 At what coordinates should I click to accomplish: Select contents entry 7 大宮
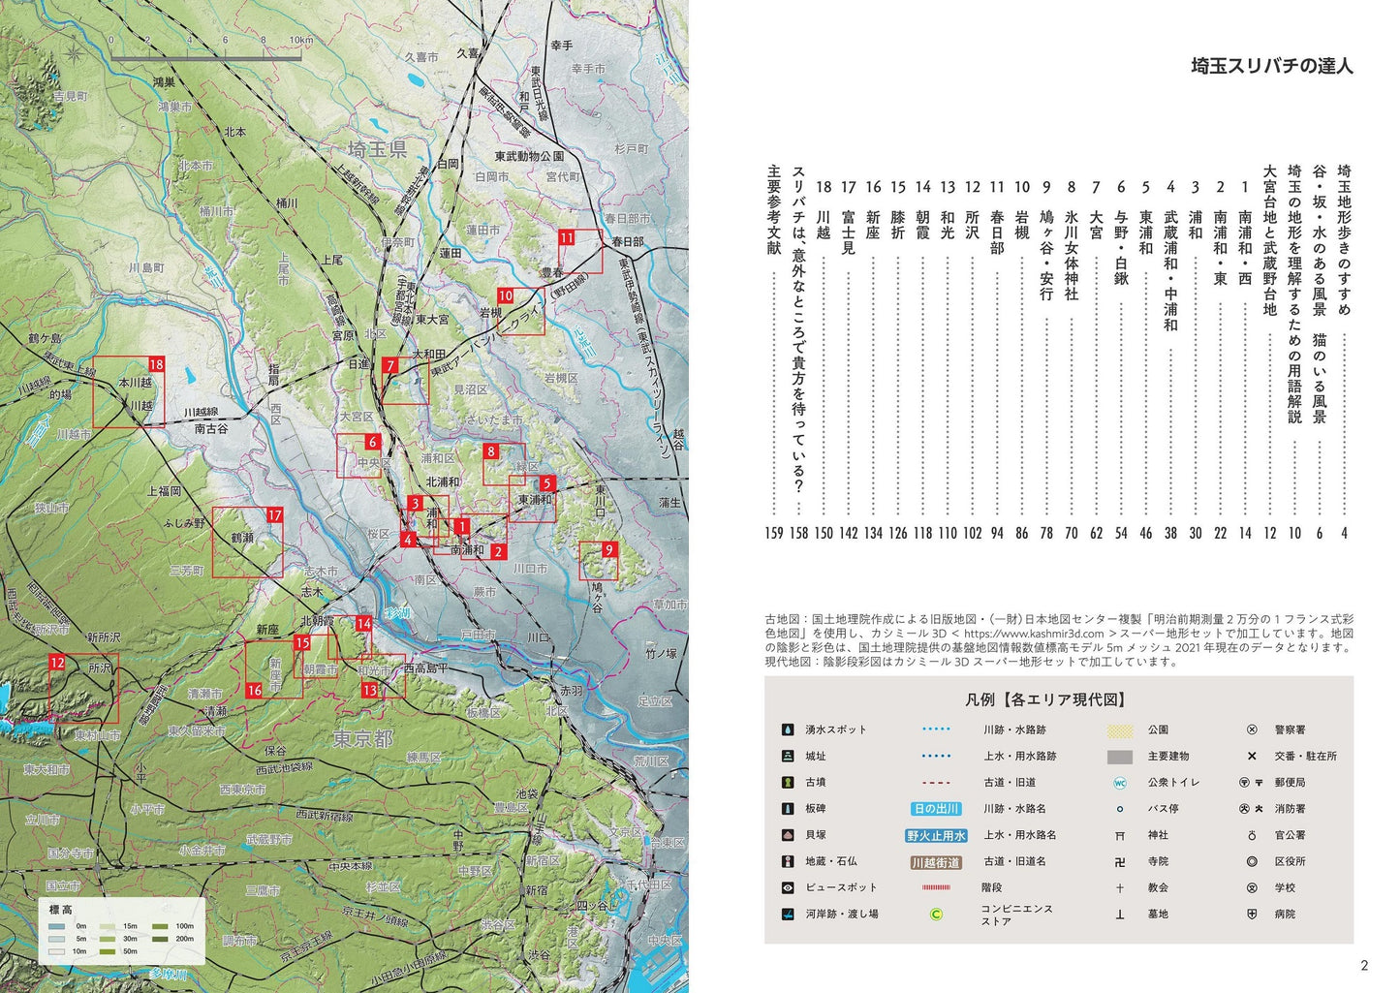pyautogui.click(x=1096, y=208)
